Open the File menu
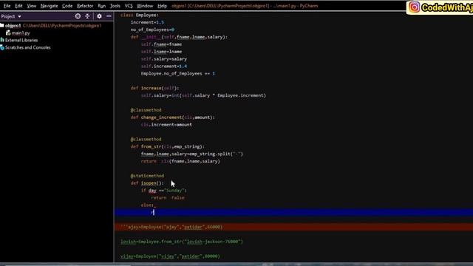Screen dimensions: 473x266 coord(7,6)
